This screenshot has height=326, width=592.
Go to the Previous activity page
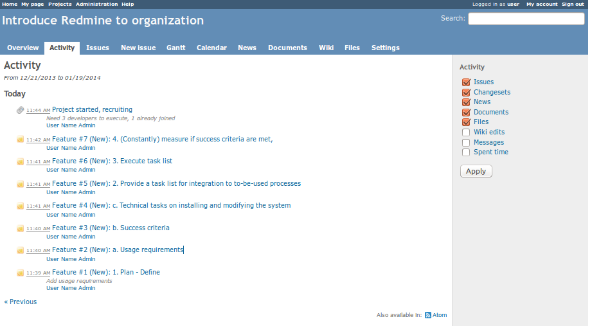coord(21,302)
